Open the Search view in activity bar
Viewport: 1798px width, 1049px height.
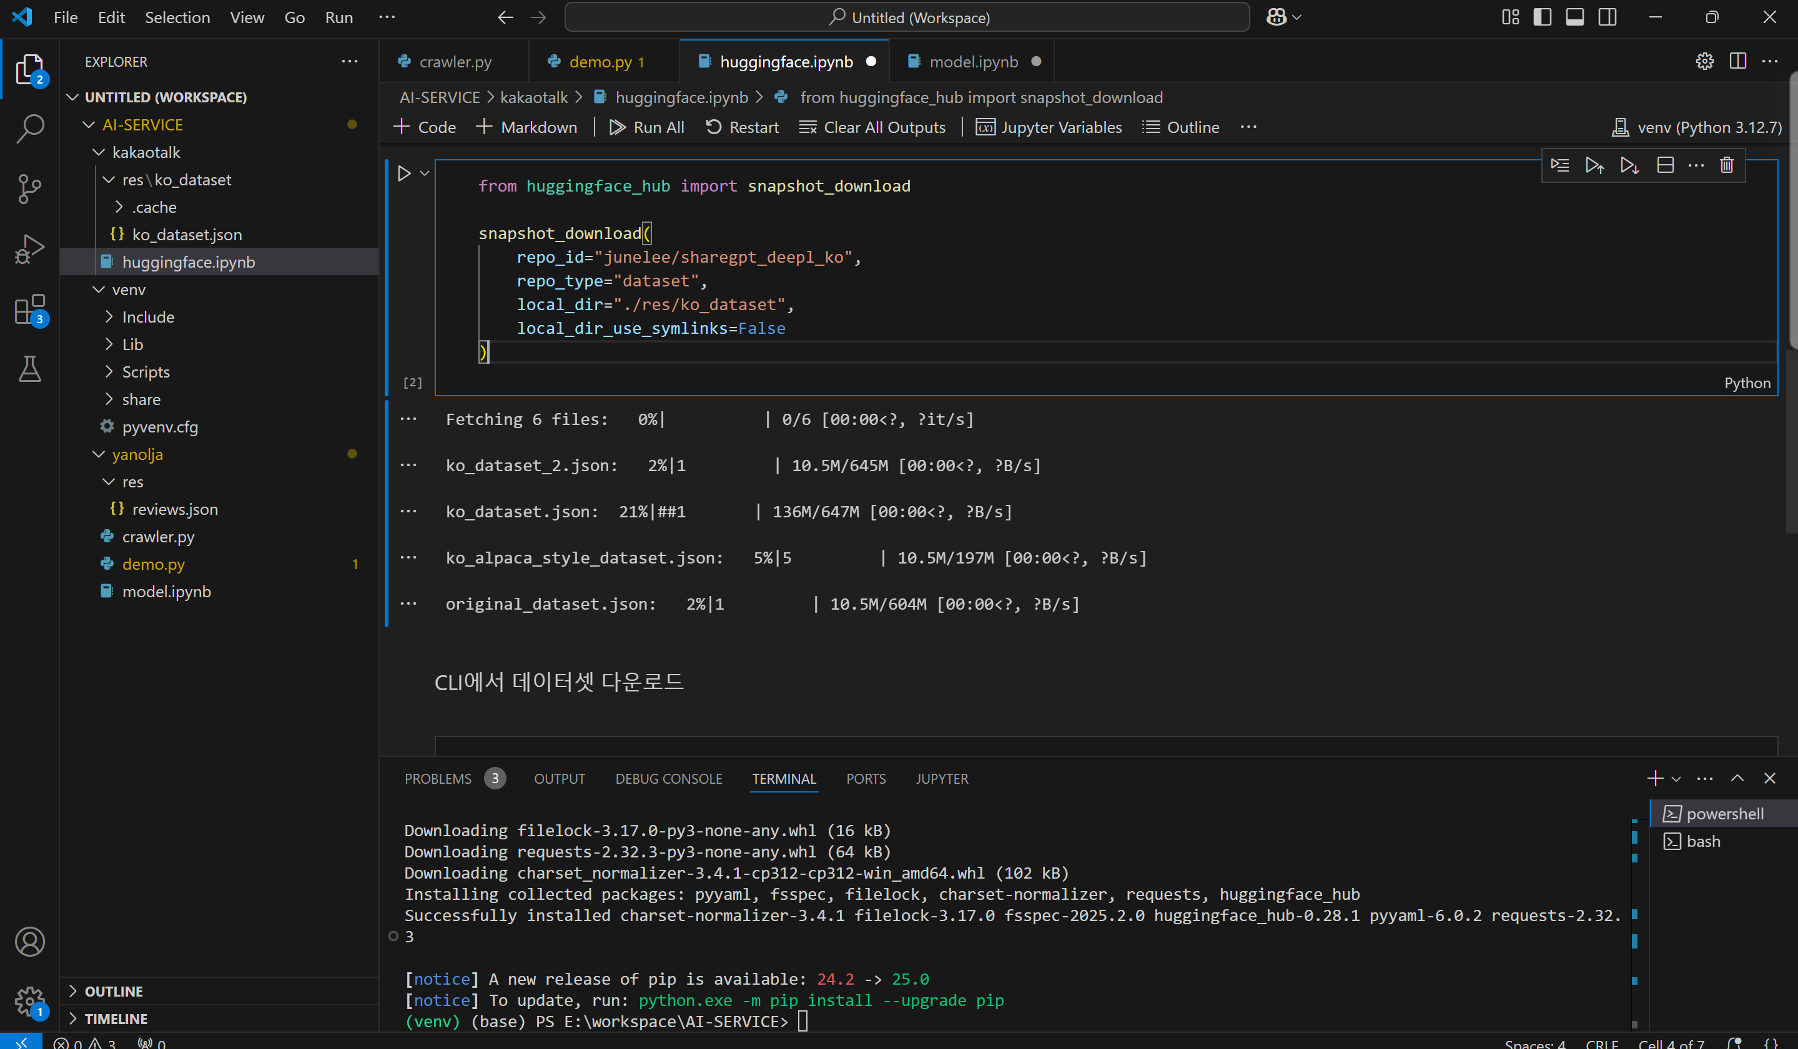tap(29, 129)
